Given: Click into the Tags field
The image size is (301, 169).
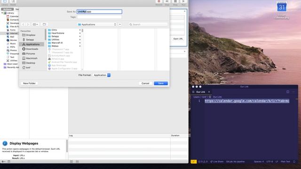Looking at the screenshot, I should 99,17.
